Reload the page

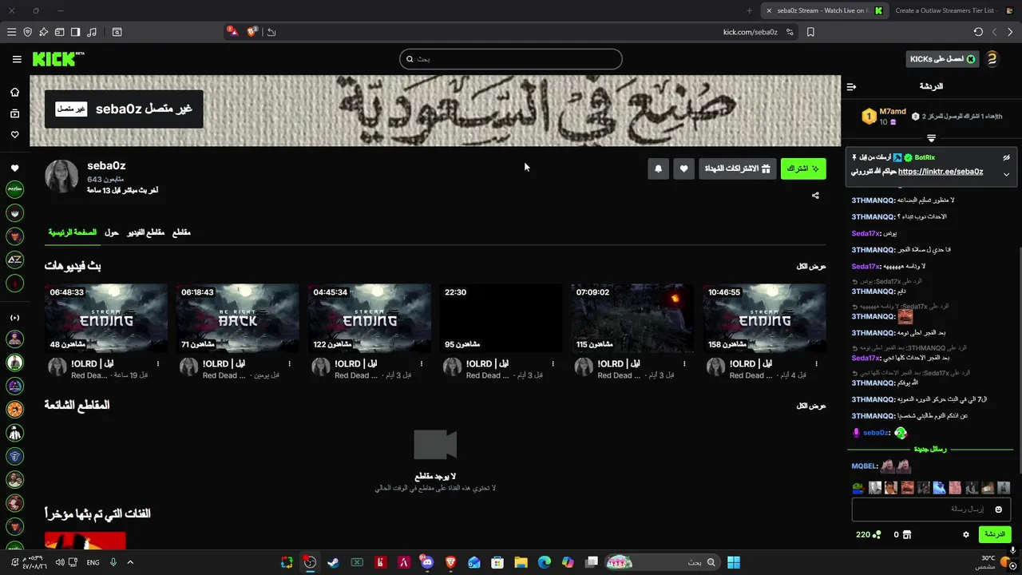click(x=978, y=32)
